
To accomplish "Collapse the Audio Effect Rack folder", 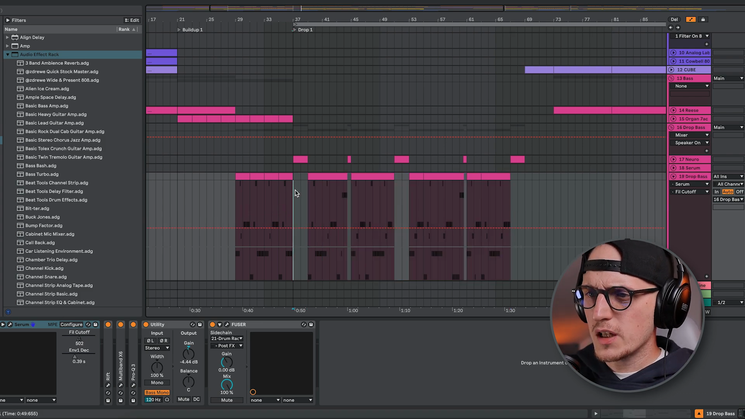I will [7, 55].
